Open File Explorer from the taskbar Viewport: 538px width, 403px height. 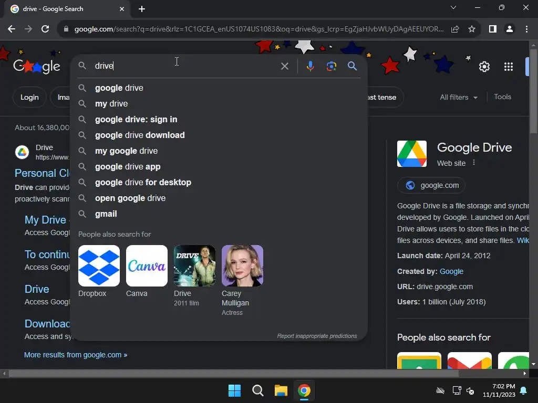tap(281, 390)
